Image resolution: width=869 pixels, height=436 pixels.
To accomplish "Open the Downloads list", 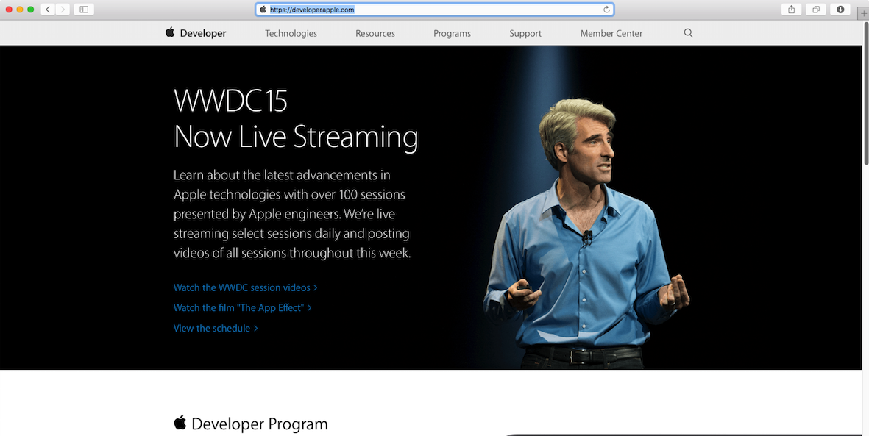I will coord(840,10).
